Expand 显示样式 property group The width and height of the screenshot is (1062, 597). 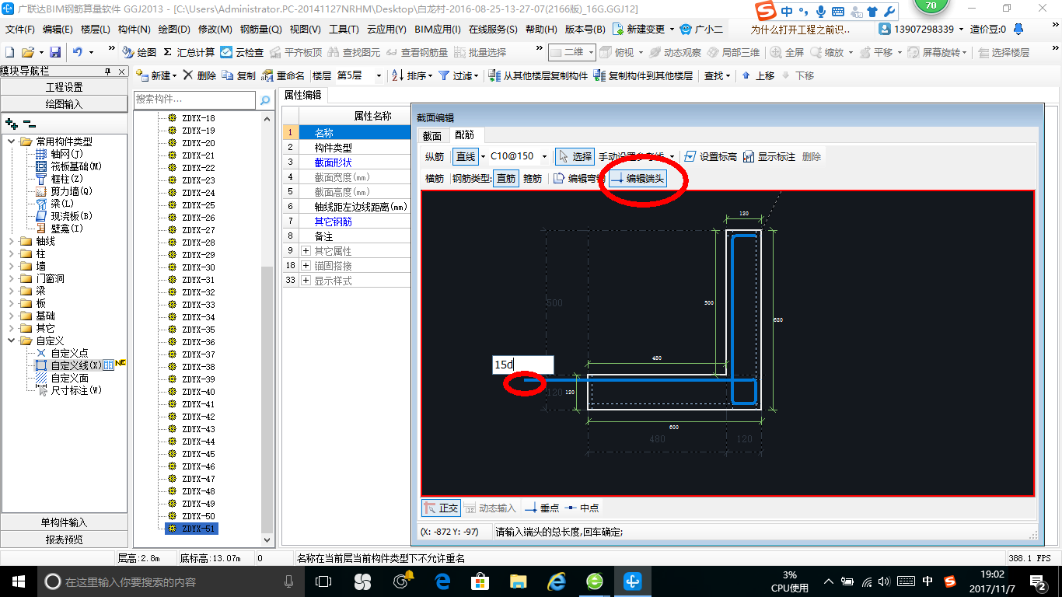pyautogui.click(x=306, y=281)
